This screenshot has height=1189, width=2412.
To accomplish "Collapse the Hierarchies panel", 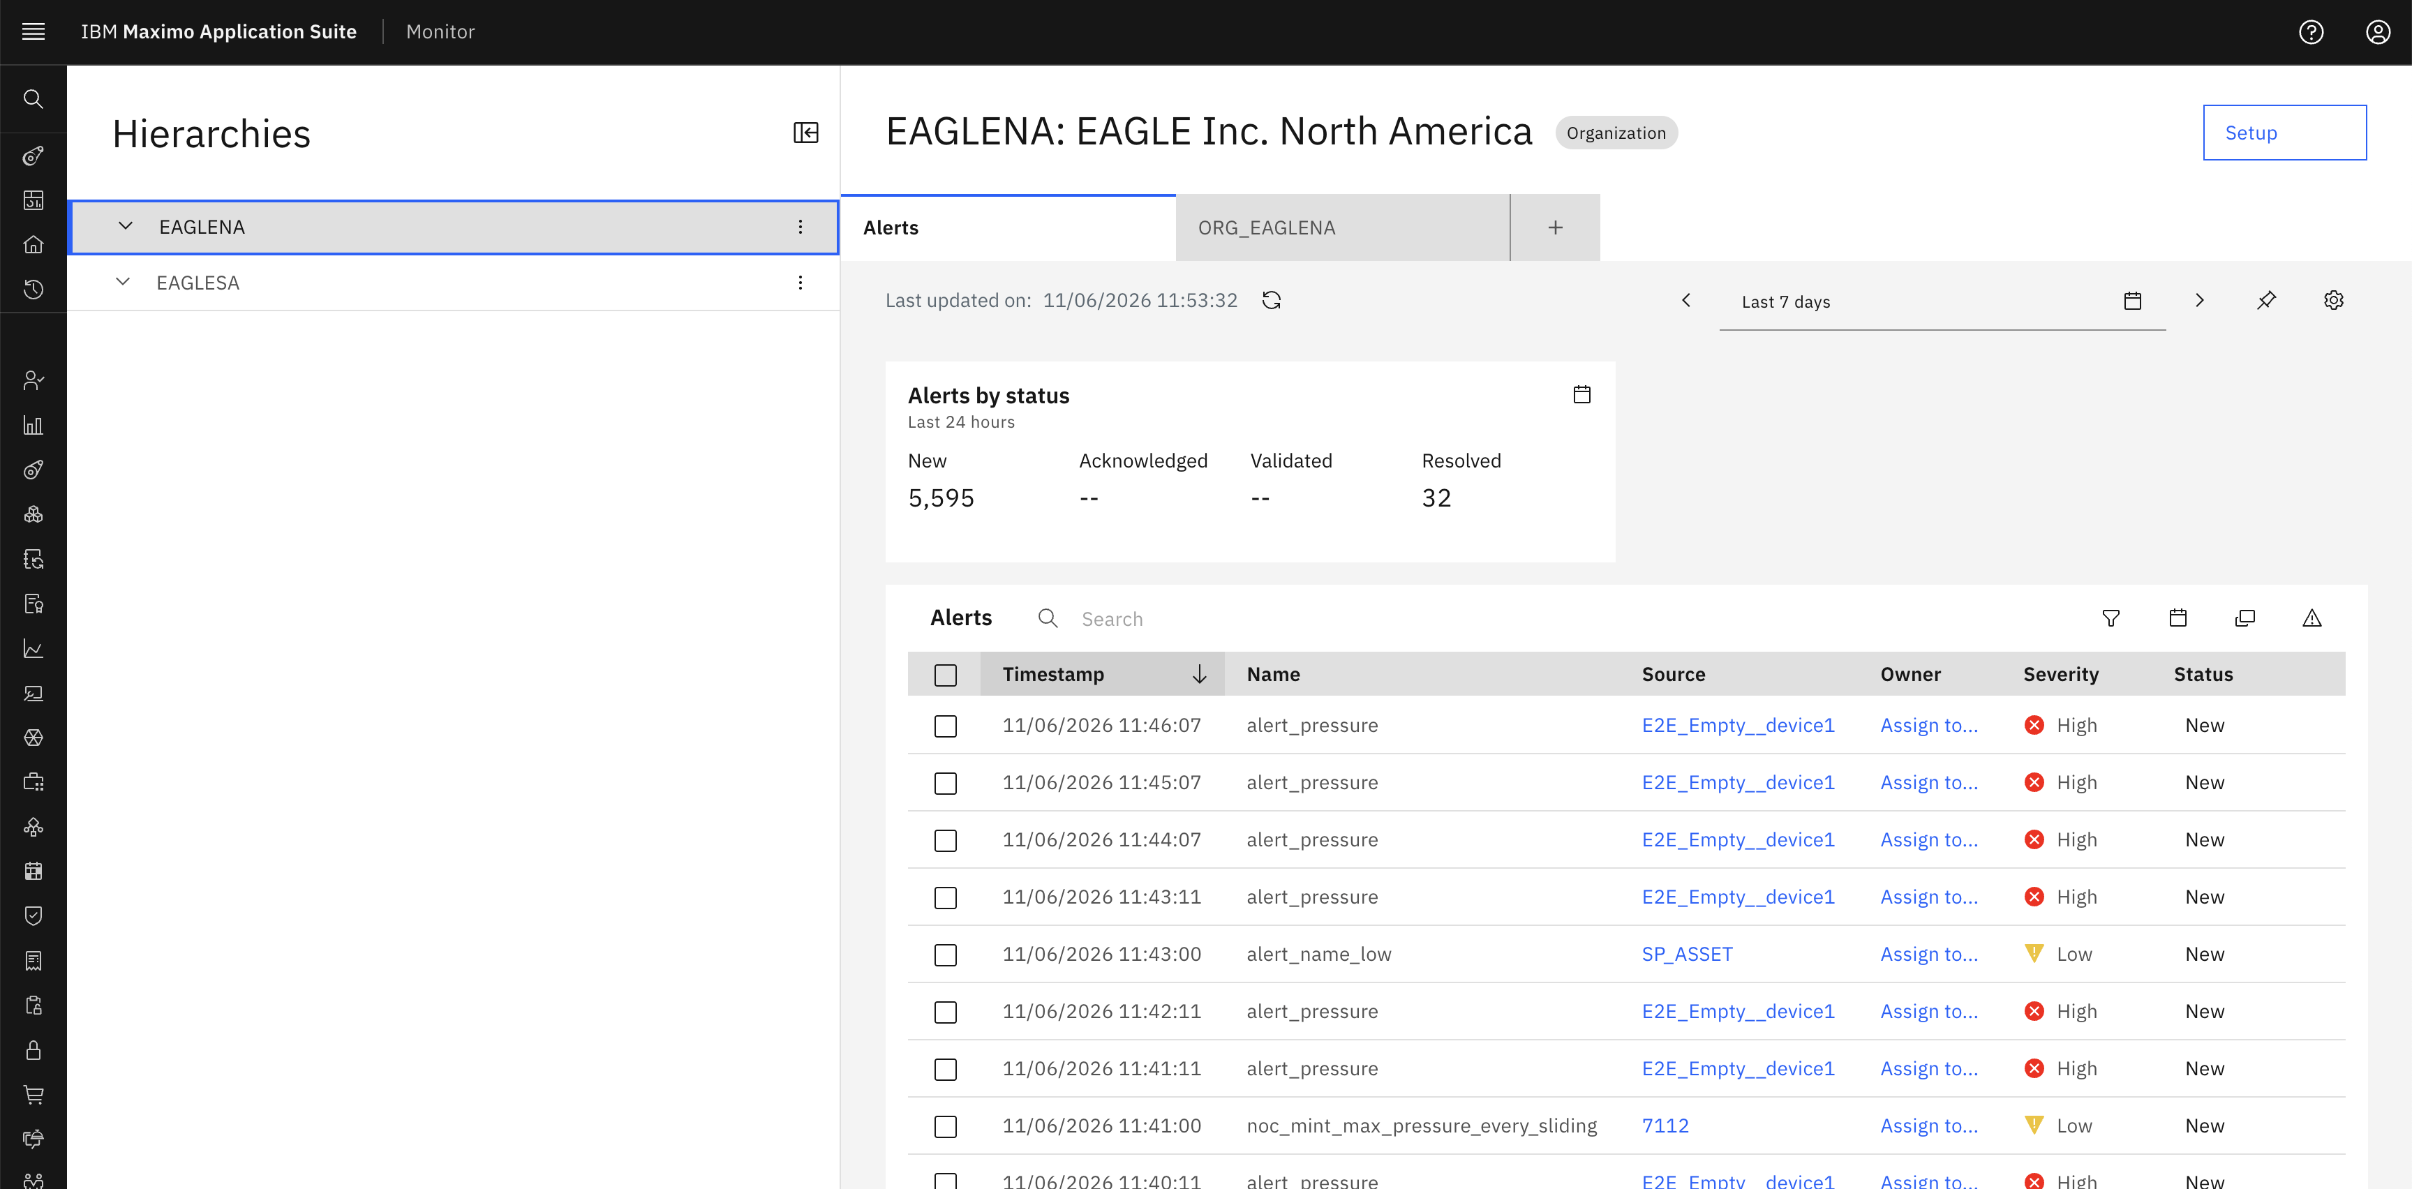I will [x=805, y=133].
